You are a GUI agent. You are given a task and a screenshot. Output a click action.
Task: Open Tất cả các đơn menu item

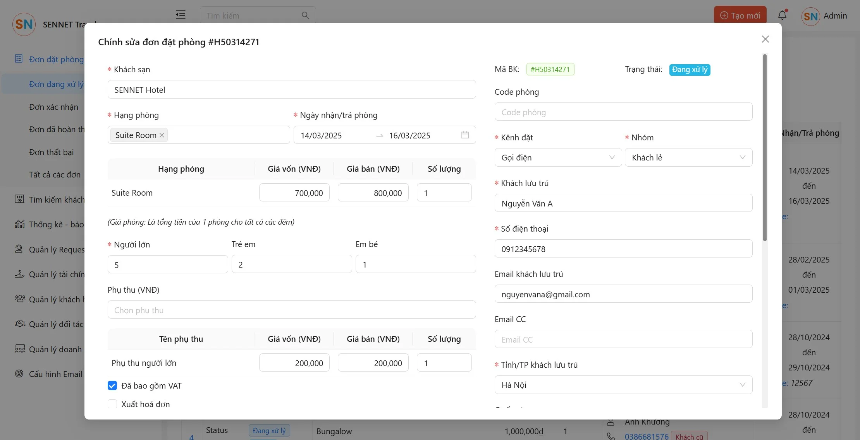click(x=55, y=175)
